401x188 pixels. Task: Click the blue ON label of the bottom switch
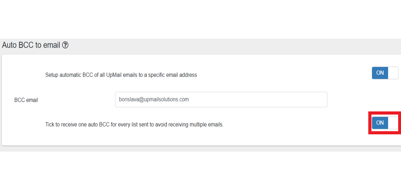pos(380,123)
